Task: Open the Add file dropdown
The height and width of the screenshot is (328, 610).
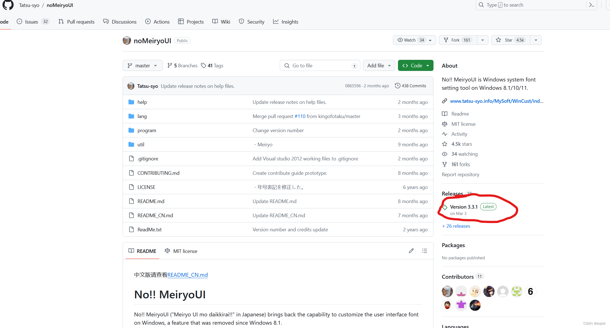Action: 379,66
